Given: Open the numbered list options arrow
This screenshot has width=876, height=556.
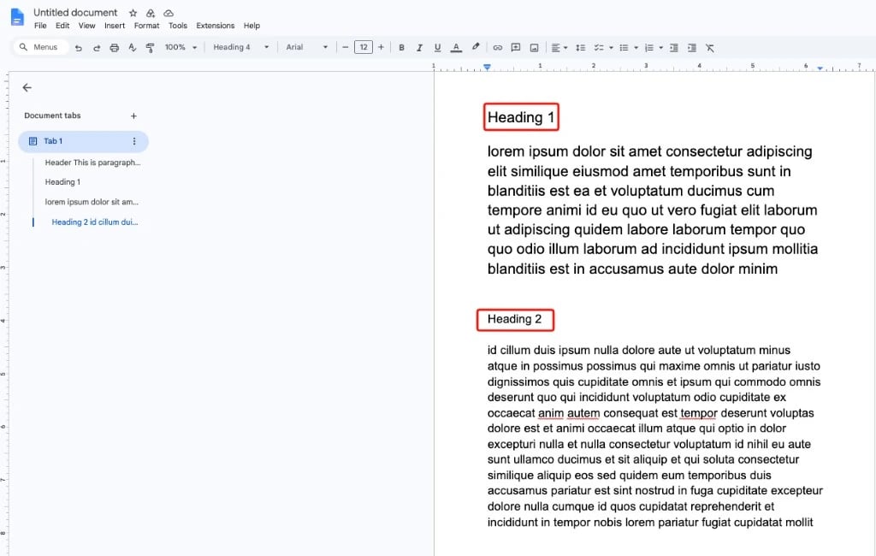Looking at the screenshot, I should pyautogui.click(x=661, y=48).
